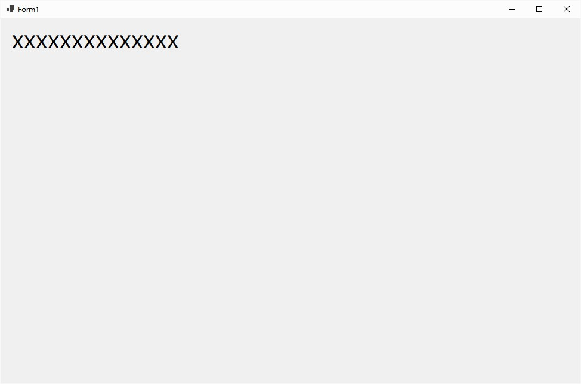Open the Form1 window system menu icon
The image size is (581, 384).
[x=10, y=9]
